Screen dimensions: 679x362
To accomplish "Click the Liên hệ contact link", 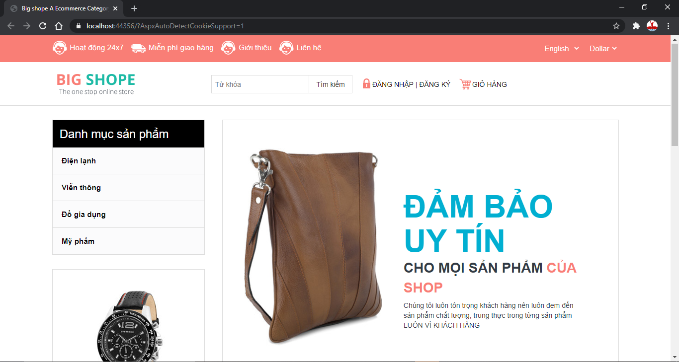I will tap(309, 48).
